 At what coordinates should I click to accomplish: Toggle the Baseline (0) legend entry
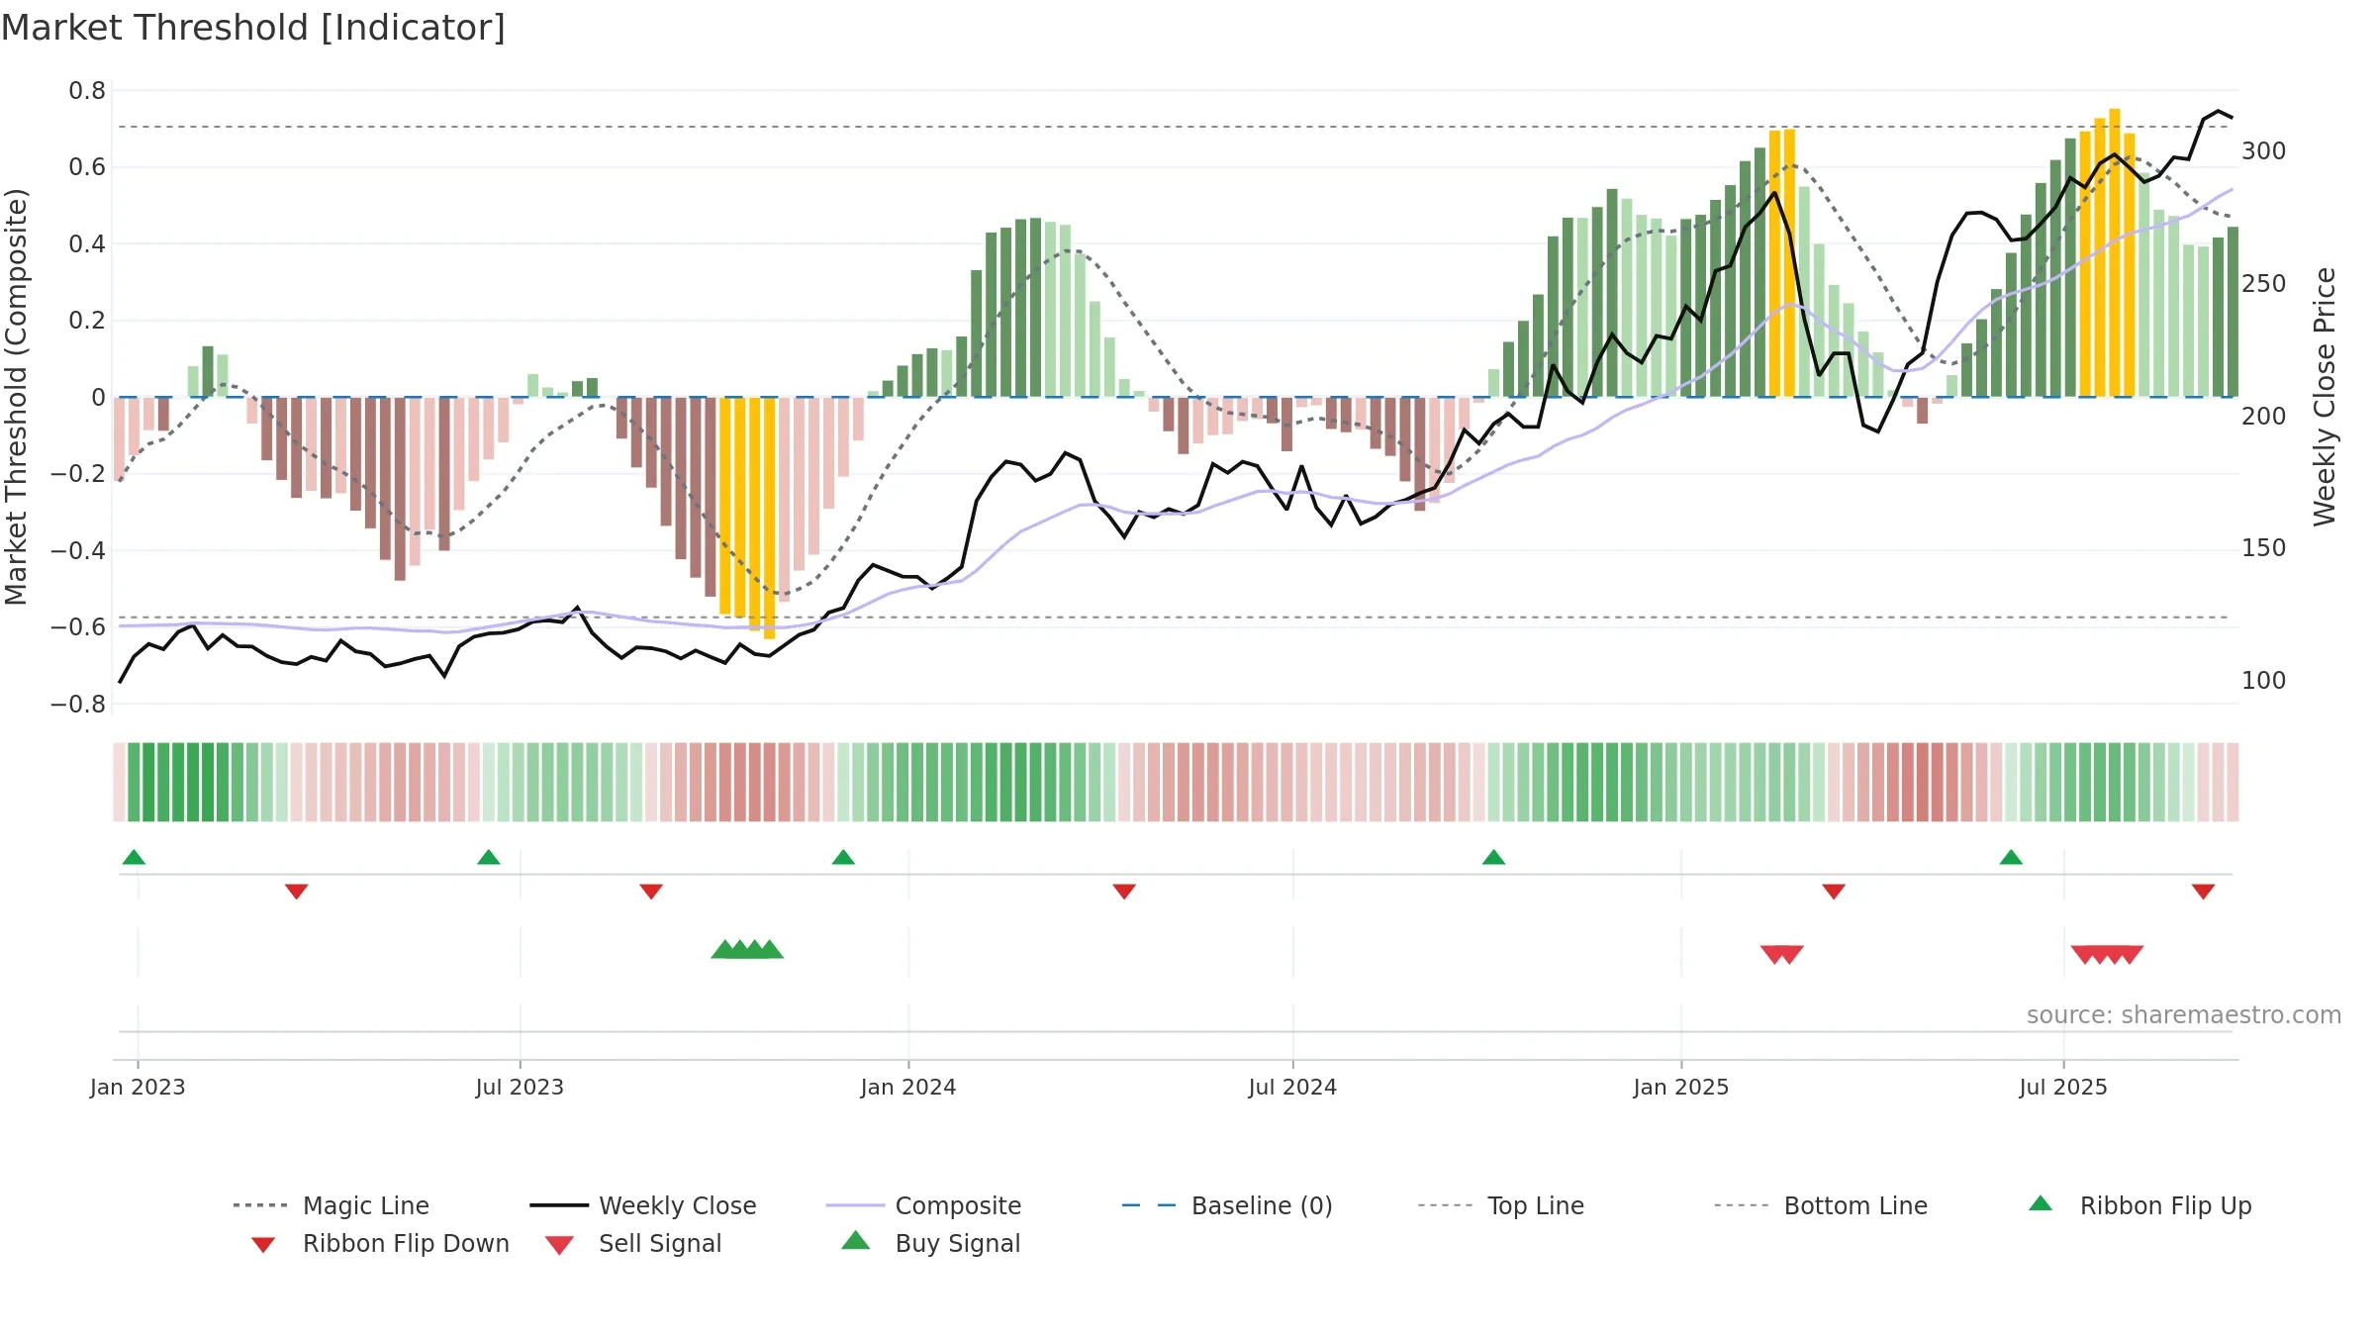click(1227, 1205)
